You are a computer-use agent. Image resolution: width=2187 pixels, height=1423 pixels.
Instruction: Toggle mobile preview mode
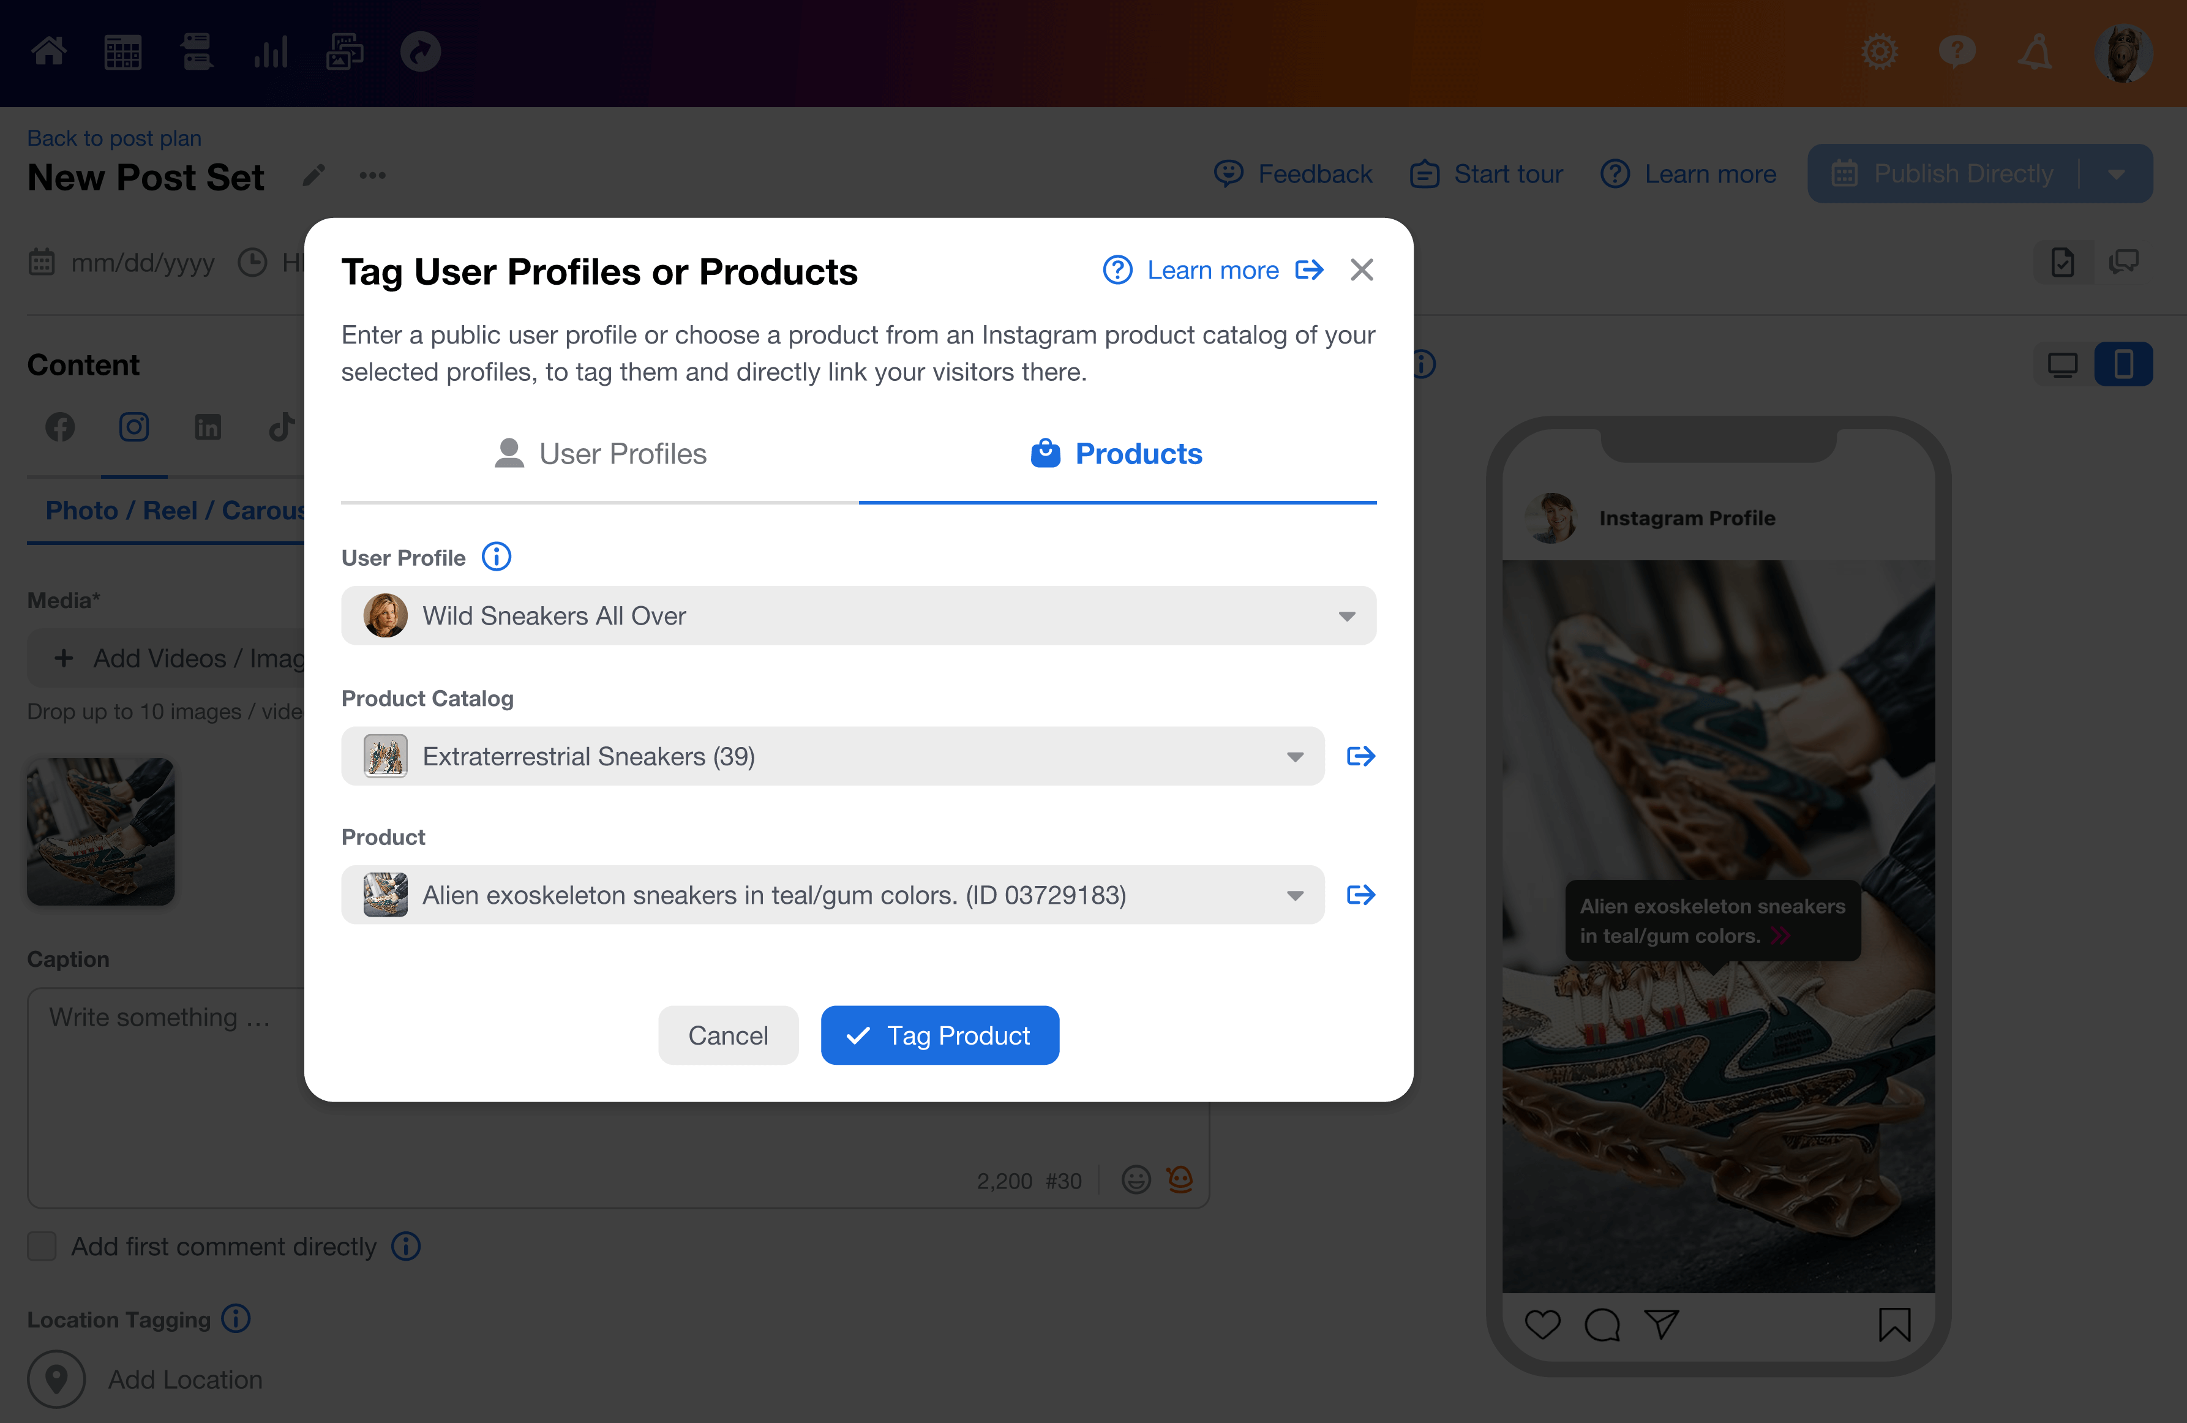[2123, 364]
